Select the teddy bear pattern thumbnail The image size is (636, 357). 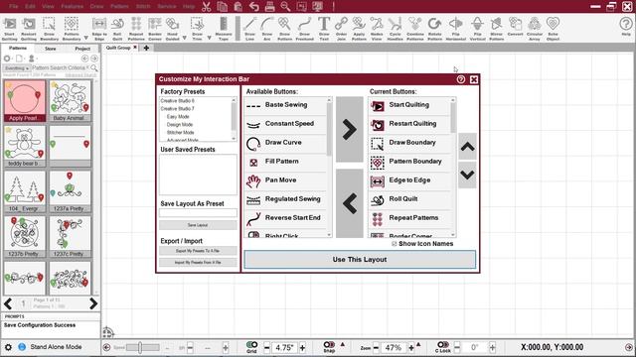25,146
